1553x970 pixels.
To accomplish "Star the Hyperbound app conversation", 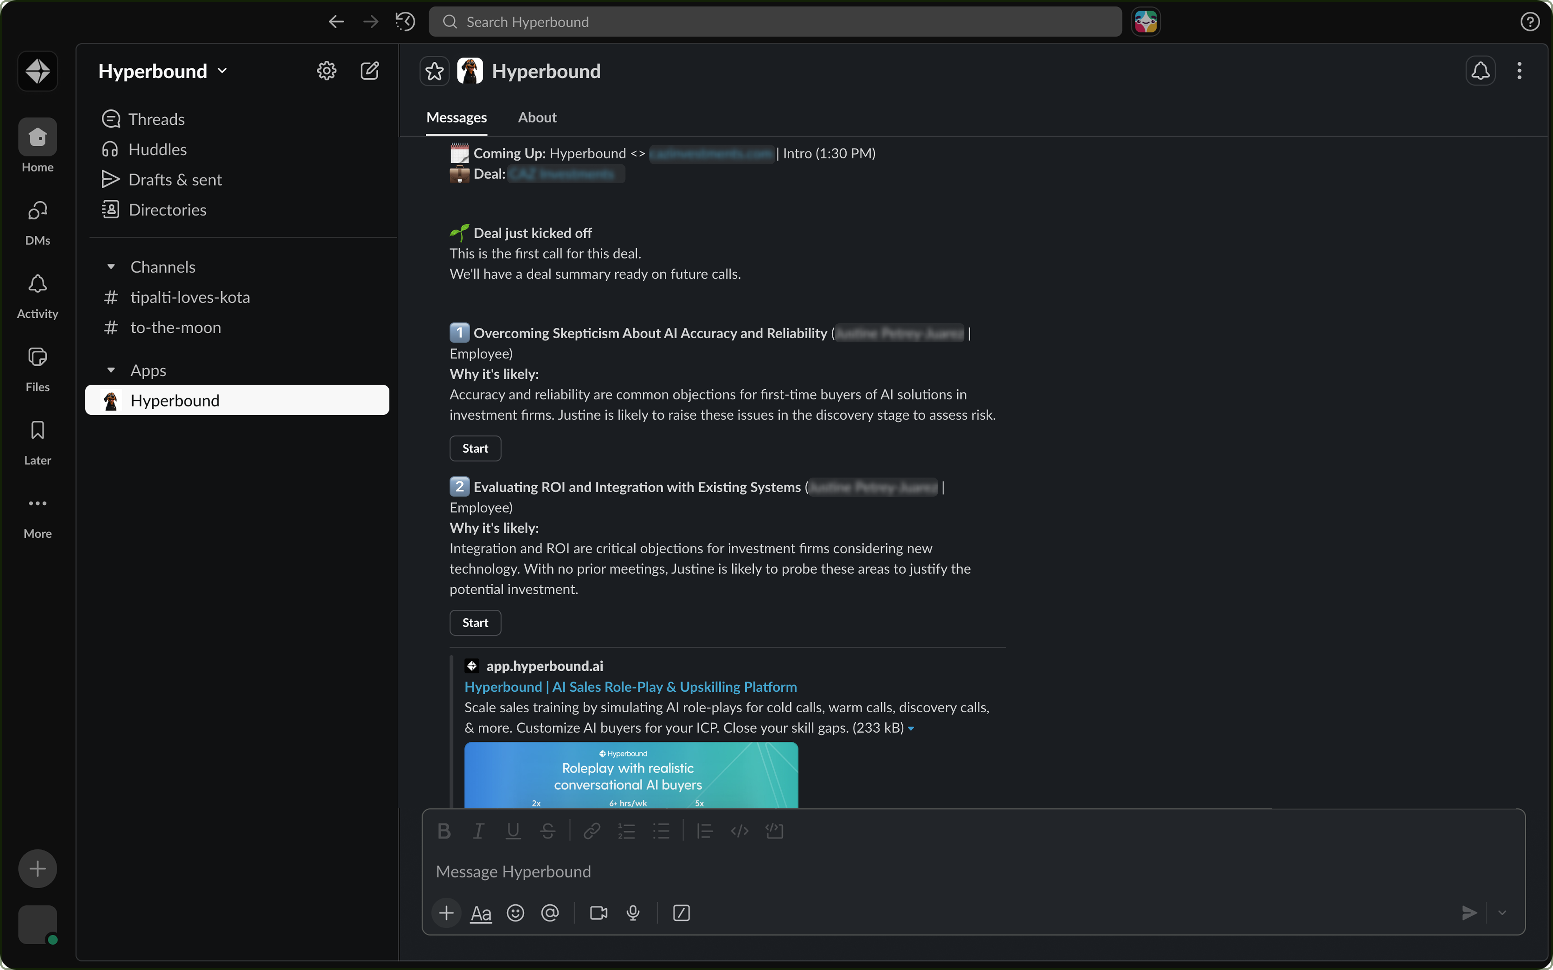I will pyautogui.click(x=434, y=71).
